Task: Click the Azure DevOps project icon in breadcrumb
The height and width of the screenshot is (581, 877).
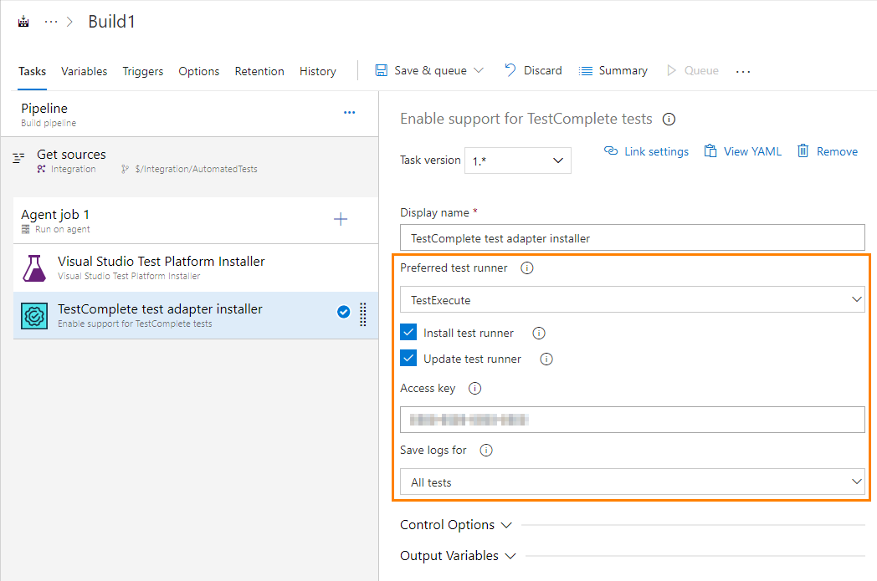Action: 23,22
